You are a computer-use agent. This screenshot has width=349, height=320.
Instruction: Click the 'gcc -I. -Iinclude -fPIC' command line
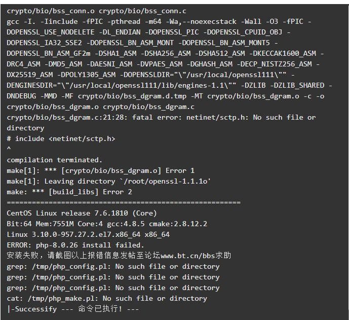[x=159, y=22]
